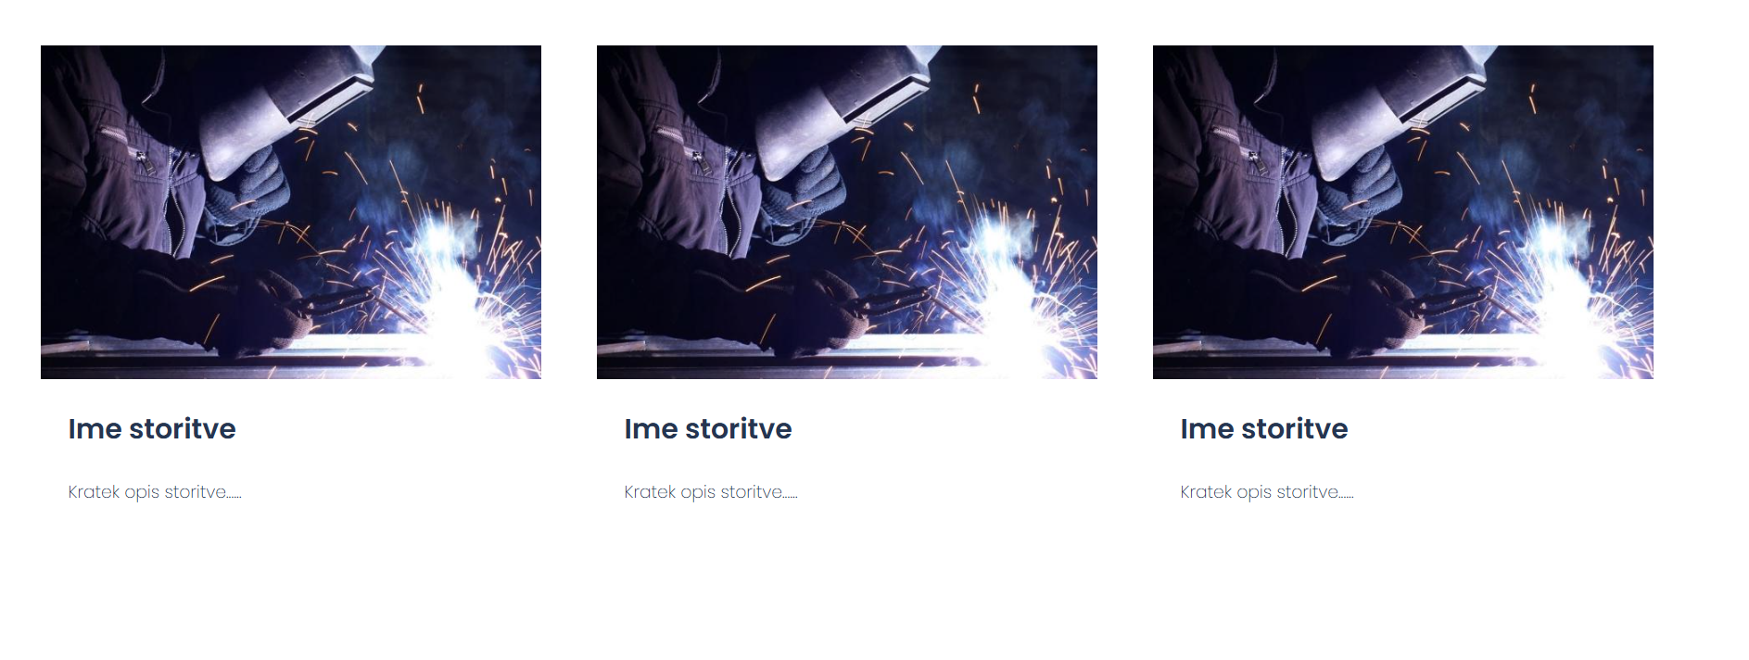This screenshot has height=660, width=1749.
Task: Open the middle welding service image
Action: point(847,212)
